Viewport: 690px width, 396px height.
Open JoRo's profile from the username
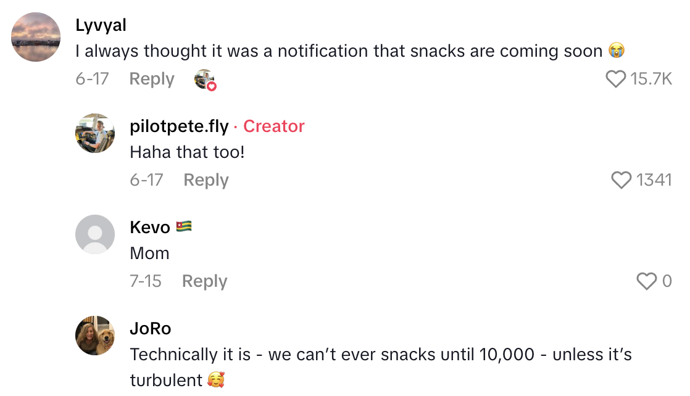click(x=150, y=329)
